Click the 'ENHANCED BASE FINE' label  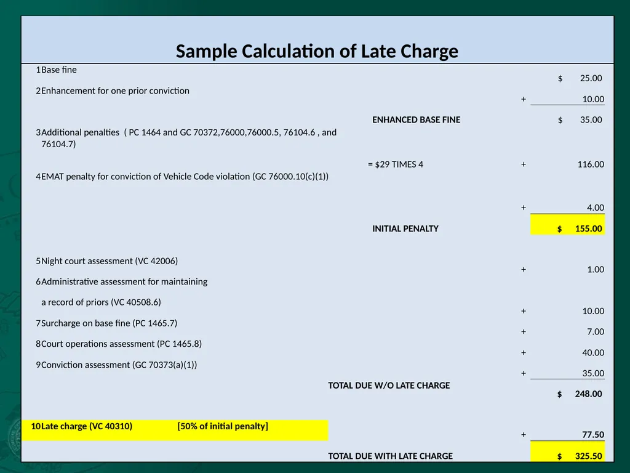pyautogui.click(x=417, y=120)
